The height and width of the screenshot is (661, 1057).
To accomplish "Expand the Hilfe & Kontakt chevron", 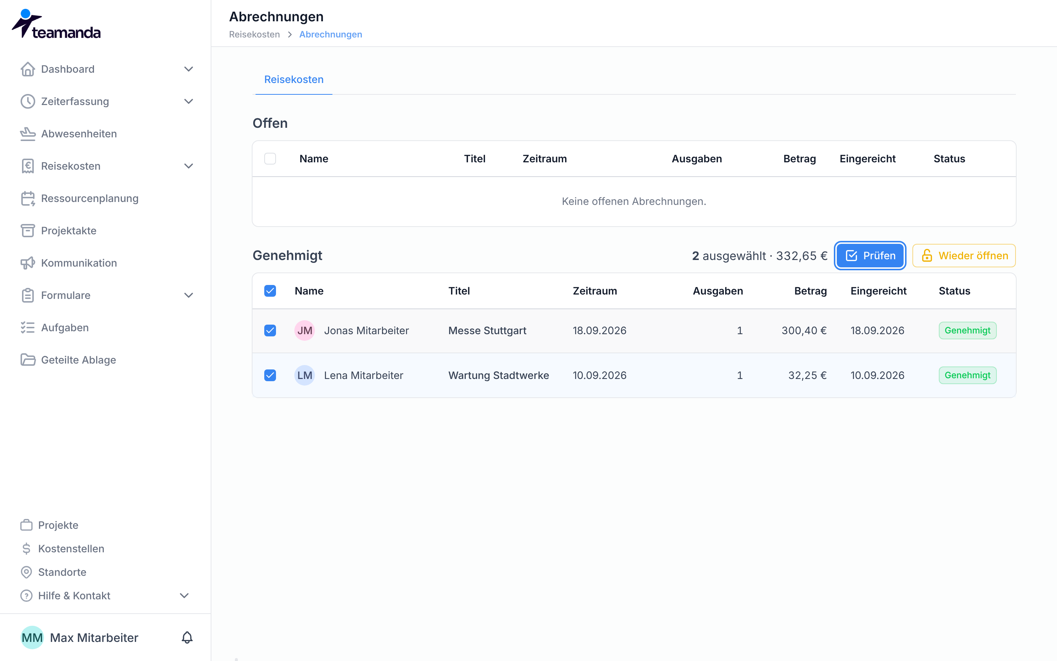I will click(184, 596).
